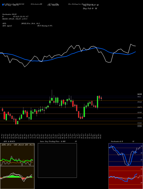Click the tallest green candle near chart end

click(98, 102)
